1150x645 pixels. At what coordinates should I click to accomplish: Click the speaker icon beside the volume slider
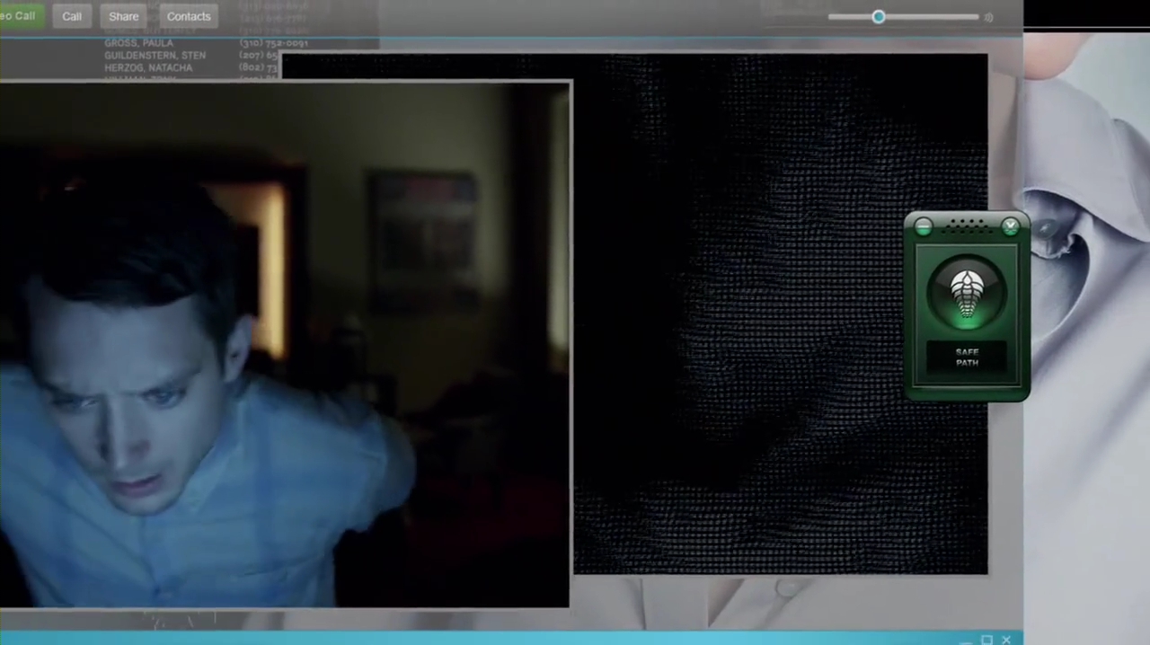tap(988, 17)
